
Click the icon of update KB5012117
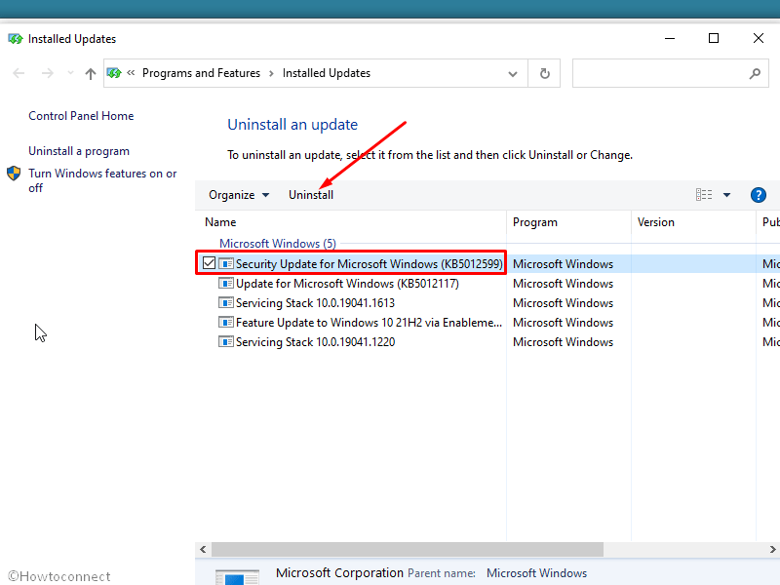coord(226,284)
